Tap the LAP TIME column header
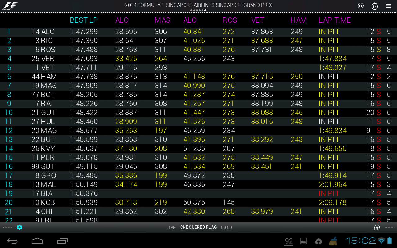This screenshot has width=397, height=248. point(335,20)
